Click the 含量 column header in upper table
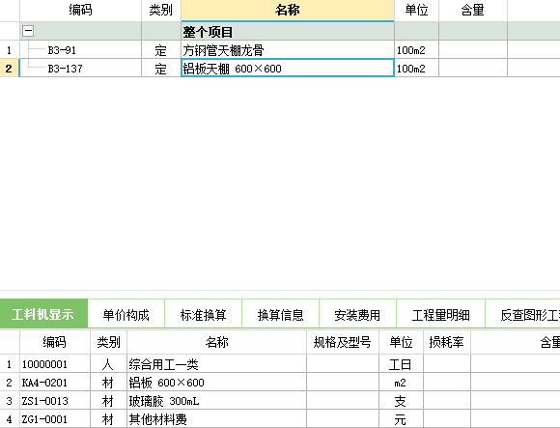 coord(473,11)
